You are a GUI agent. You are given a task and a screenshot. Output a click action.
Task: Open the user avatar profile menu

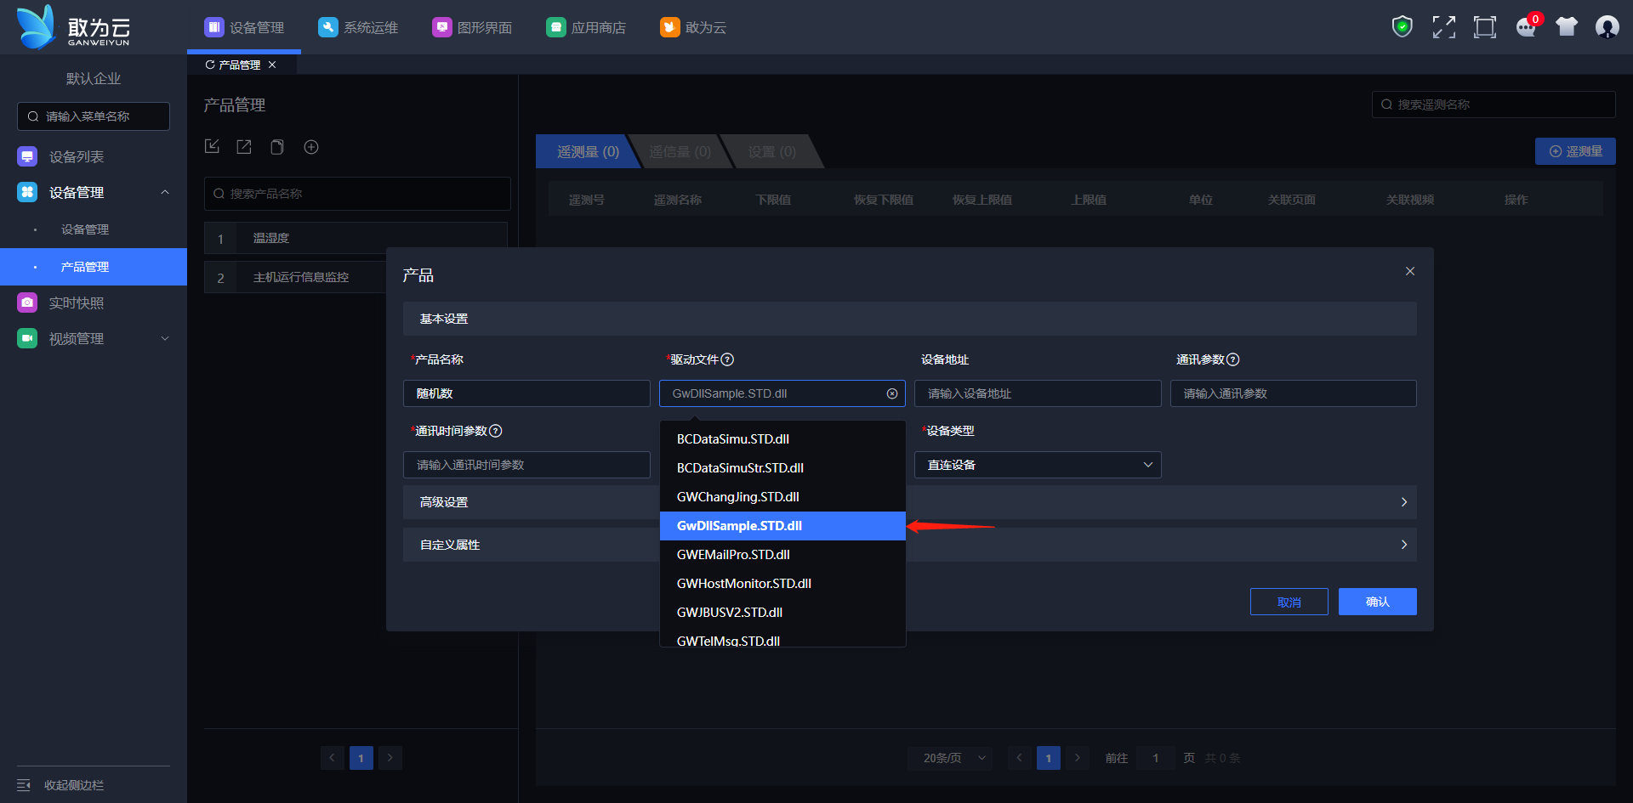click(x=1607, y=27)
